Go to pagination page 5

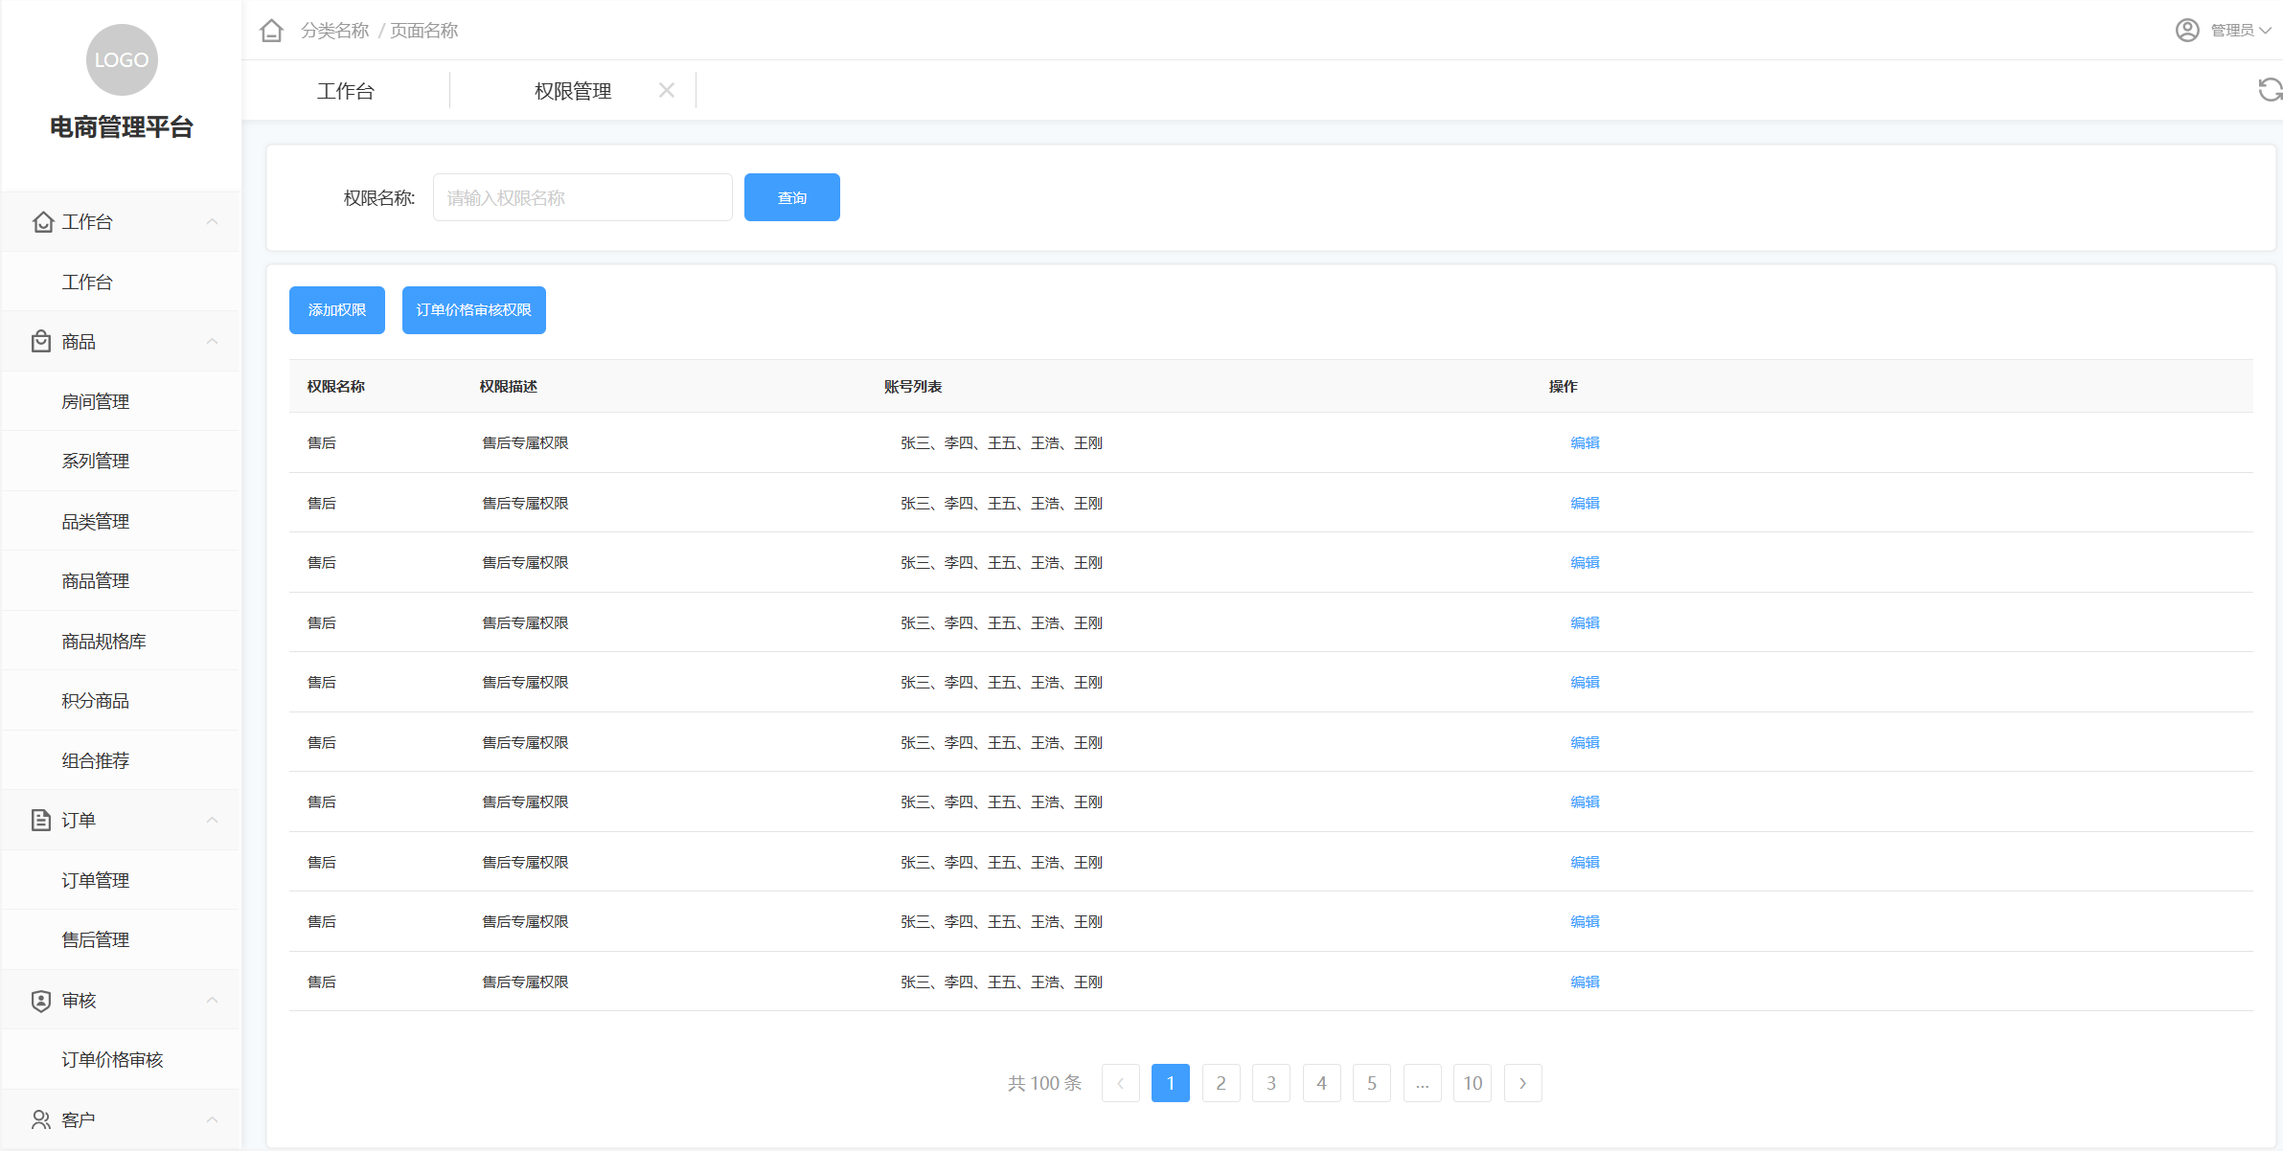pos(1372,1083)
